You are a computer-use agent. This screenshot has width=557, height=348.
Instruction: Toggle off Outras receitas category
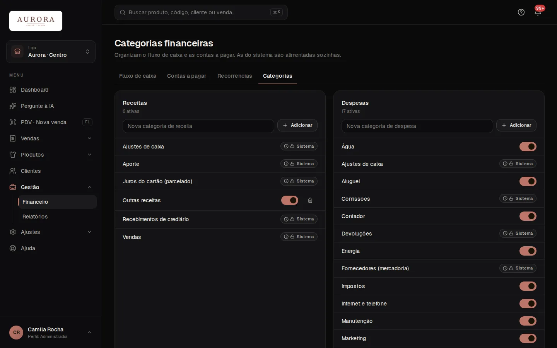pyautogui.click(x=290, y=200)
